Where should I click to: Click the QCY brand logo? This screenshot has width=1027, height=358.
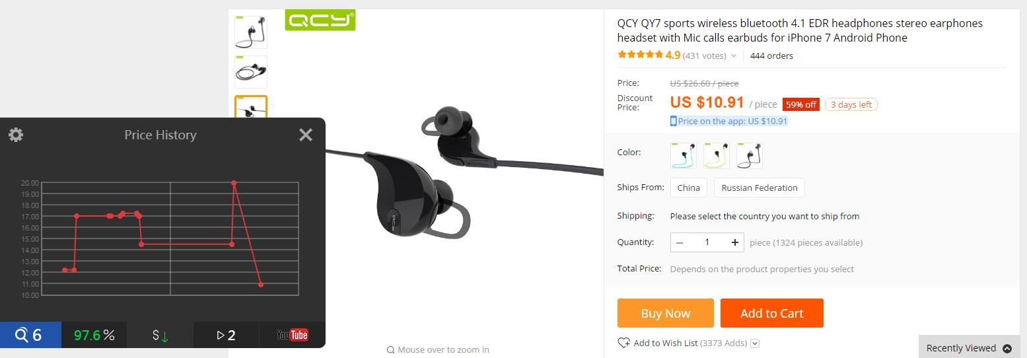click(x=320, y=20)
